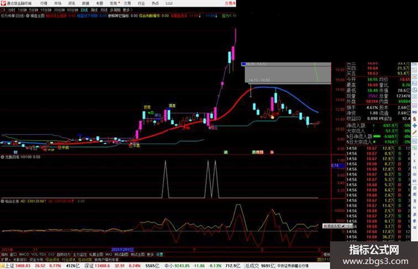Expand the 更多 periods dropdown at top

click(127, 10)
